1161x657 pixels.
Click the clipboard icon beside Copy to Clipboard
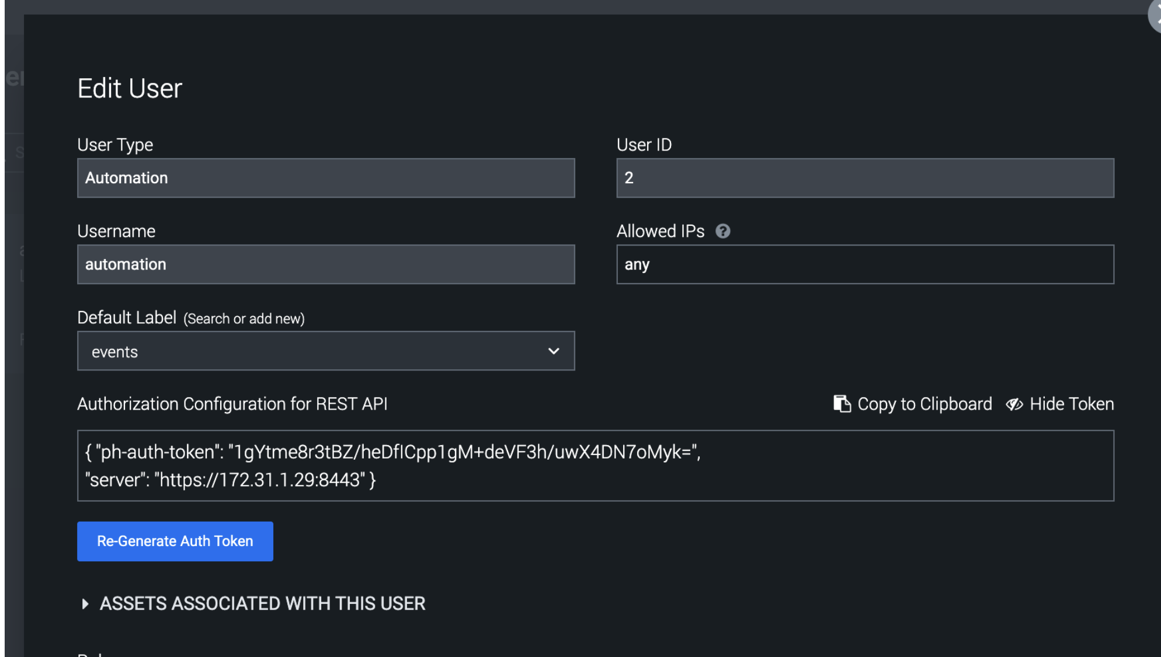(x=842, y=404)
